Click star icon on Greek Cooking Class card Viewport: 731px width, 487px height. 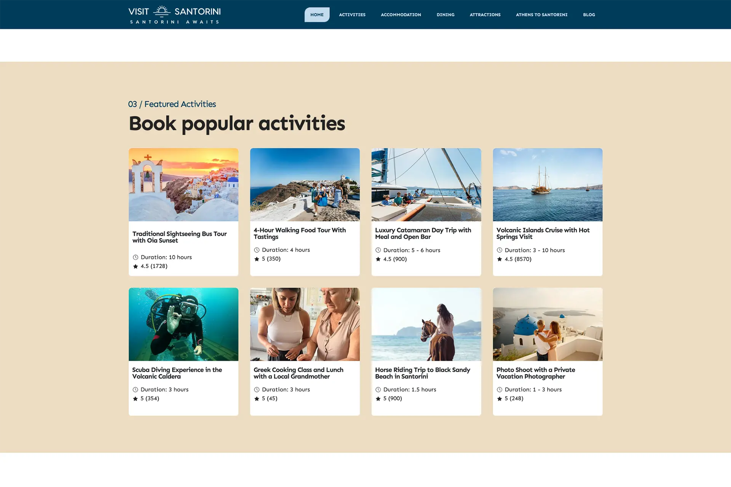[x=257, y=399]
